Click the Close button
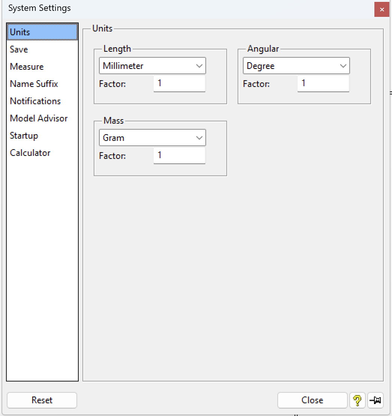The height and width of the screenshot is (416, 392). [312, 400]
